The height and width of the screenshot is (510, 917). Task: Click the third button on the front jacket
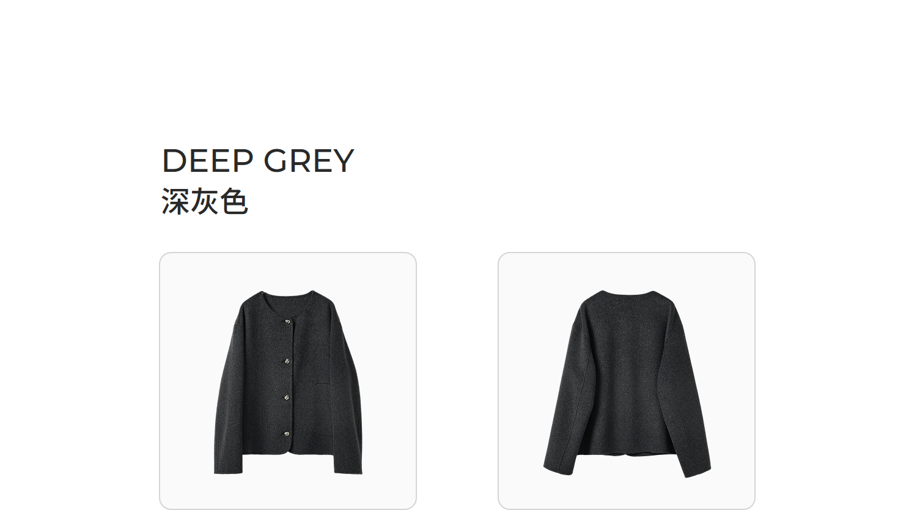[x=285, y=397]
